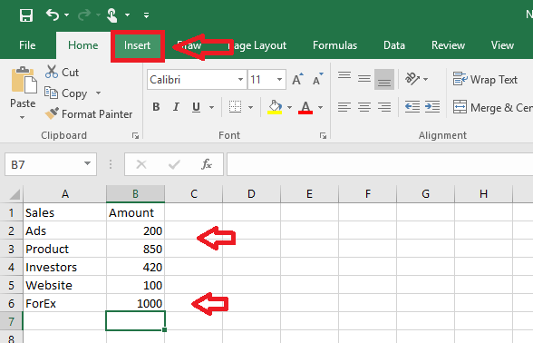Click the Cancel X formula bar icon
The image size is (533, 343).
tap(141, 165)
